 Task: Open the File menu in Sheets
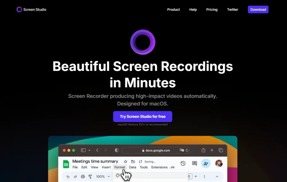[x=75, y=167]
